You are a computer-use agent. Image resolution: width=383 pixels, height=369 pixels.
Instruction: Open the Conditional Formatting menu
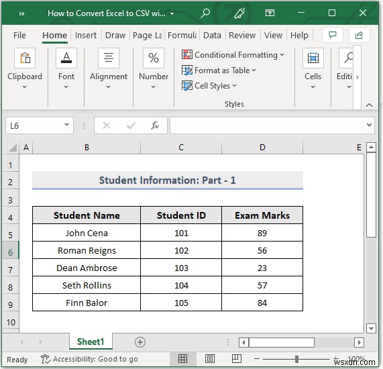[x=233, y=55]
